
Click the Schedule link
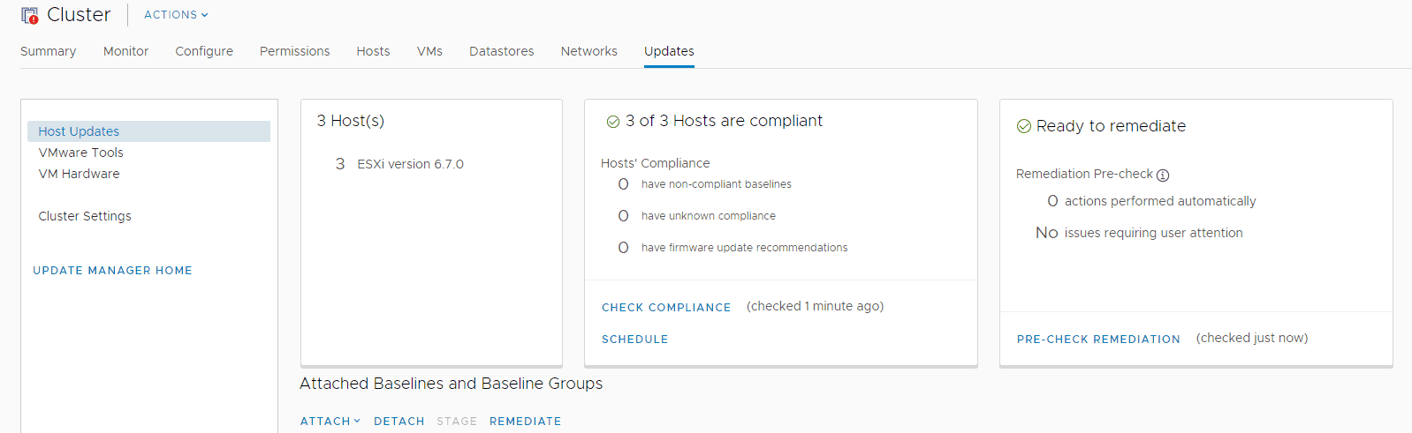coord(635,340)
